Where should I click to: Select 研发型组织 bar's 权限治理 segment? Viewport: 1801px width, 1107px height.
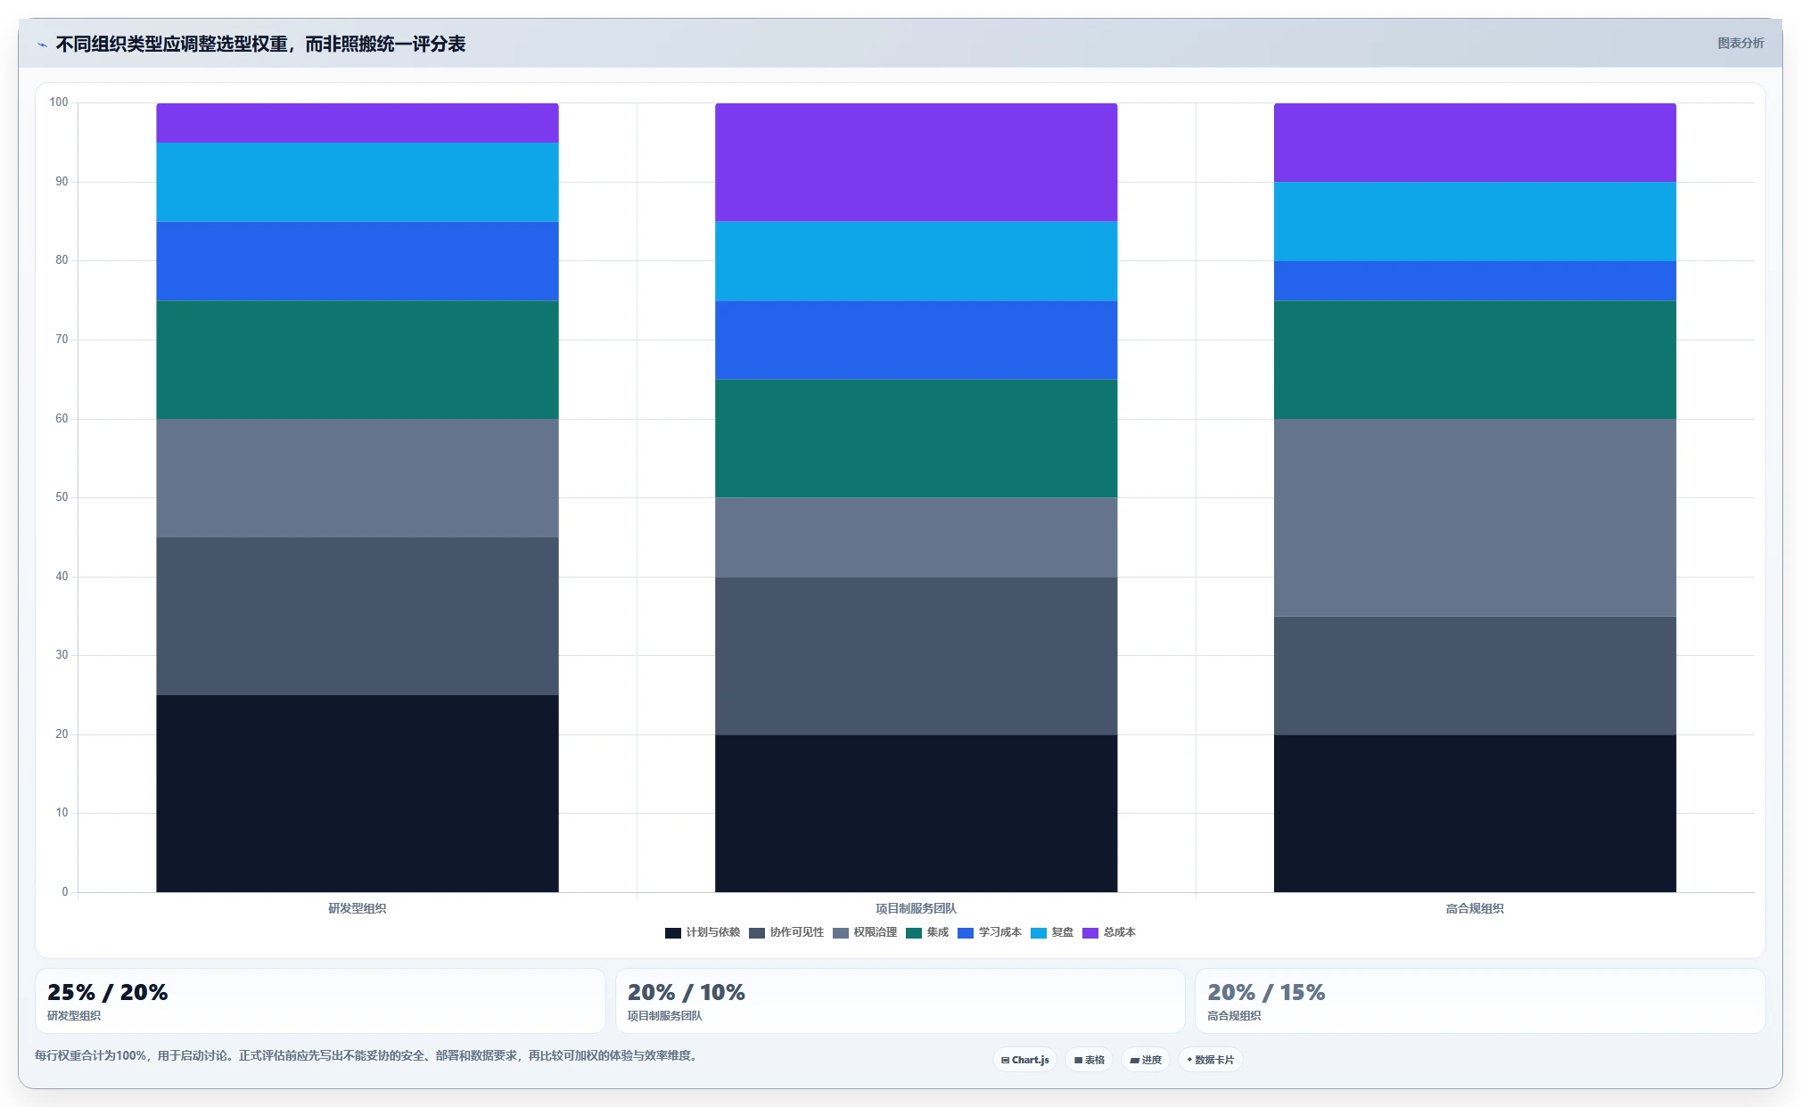[x=358, y=478]
